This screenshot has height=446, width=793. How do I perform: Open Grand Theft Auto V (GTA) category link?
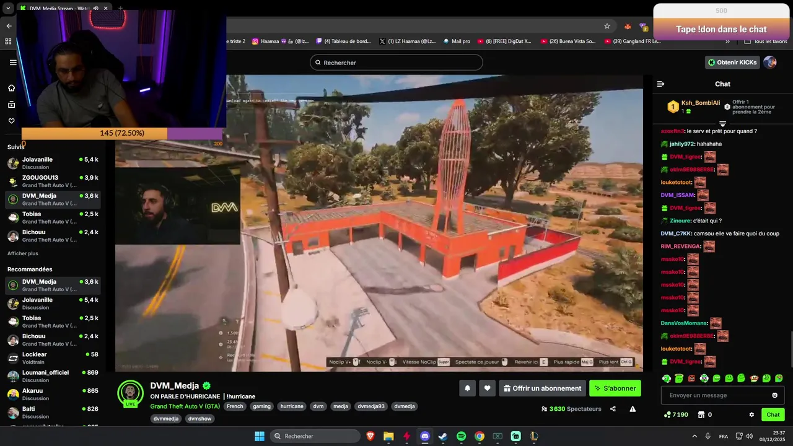coord(185,406)
